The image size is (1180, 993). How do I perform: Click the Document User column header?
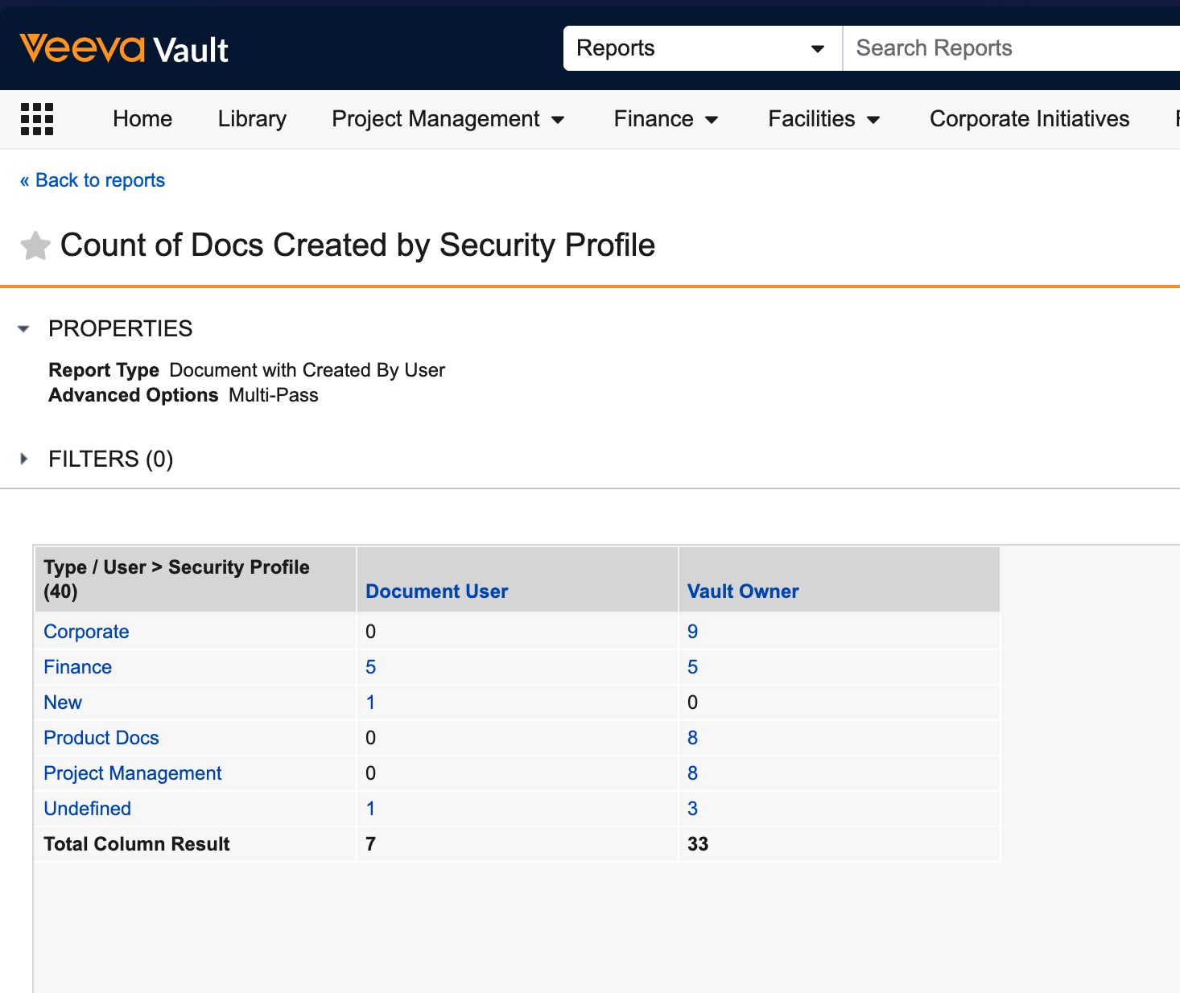437,591
